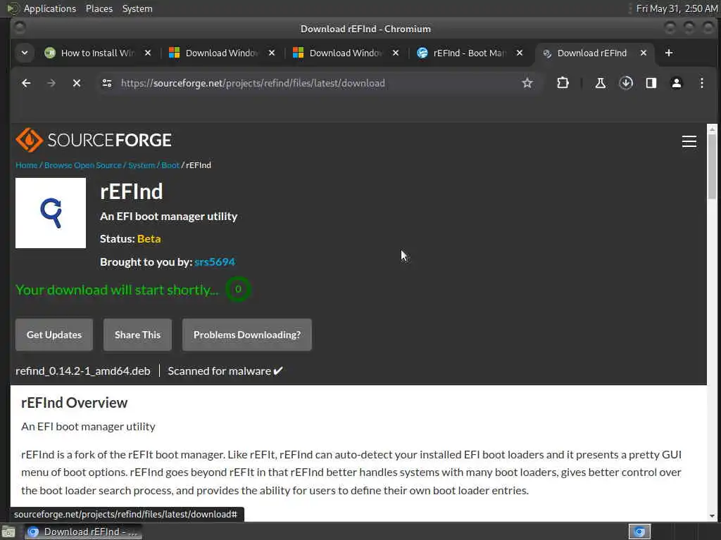The width and height of the screenshot is (721, 540).
Task: Click the Home breadcrumb link
Action: (x=26, y=165)
